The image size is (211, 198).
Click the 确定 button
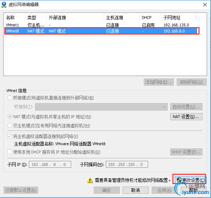point(107,190)
